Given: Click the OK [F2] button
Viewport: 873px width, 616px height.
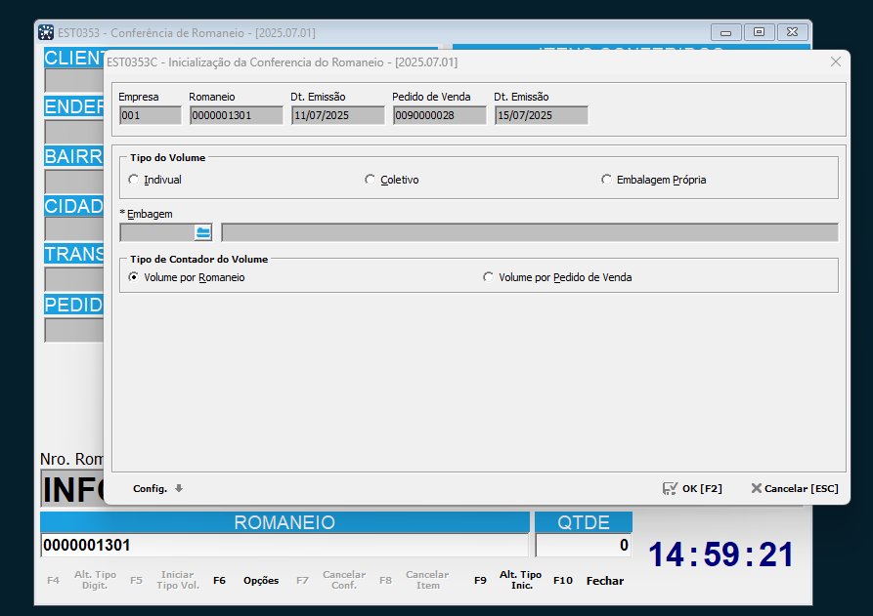Looking at the screenshot, I should pos(692,489).
